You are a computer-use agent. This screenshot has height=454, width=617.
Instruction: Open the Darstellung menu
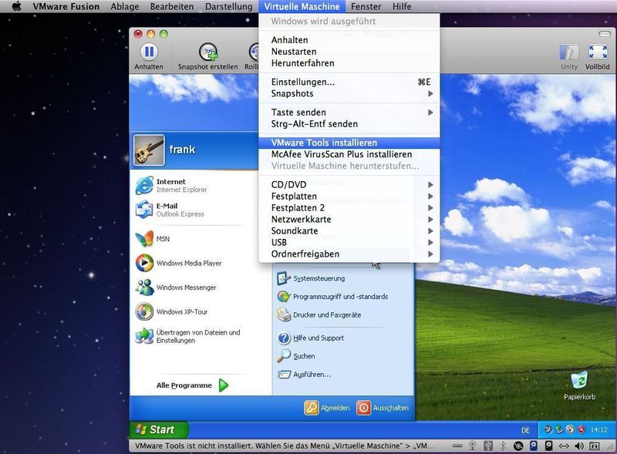click(x=228, y=7)
